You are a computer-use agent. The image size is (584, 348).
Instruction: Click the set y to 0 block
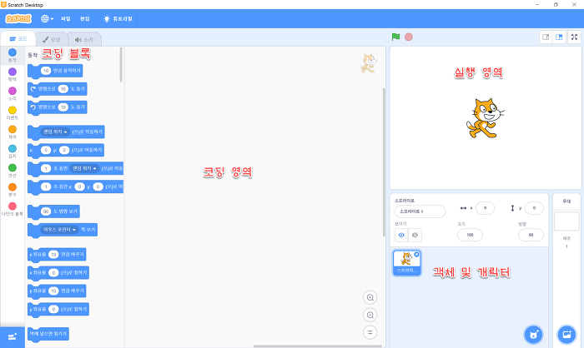58,310
